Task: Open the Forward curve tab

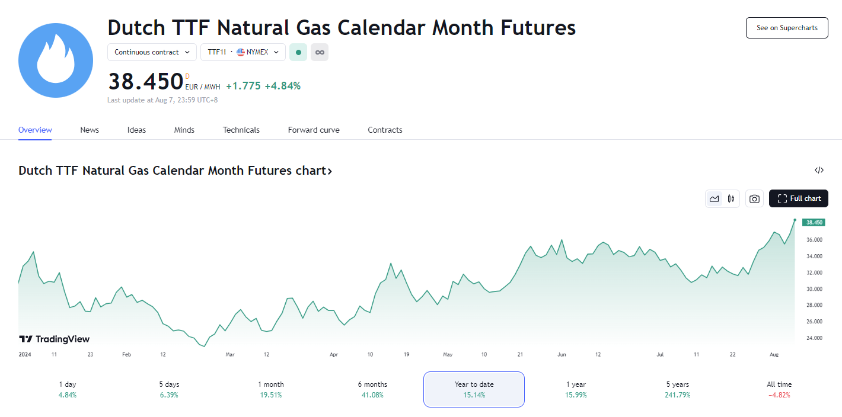Action: click(x=314, y=130)
